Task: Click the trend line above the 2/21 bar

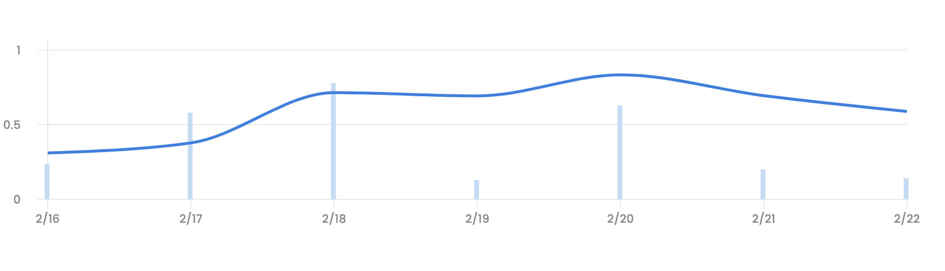Action: coord(763,95)
